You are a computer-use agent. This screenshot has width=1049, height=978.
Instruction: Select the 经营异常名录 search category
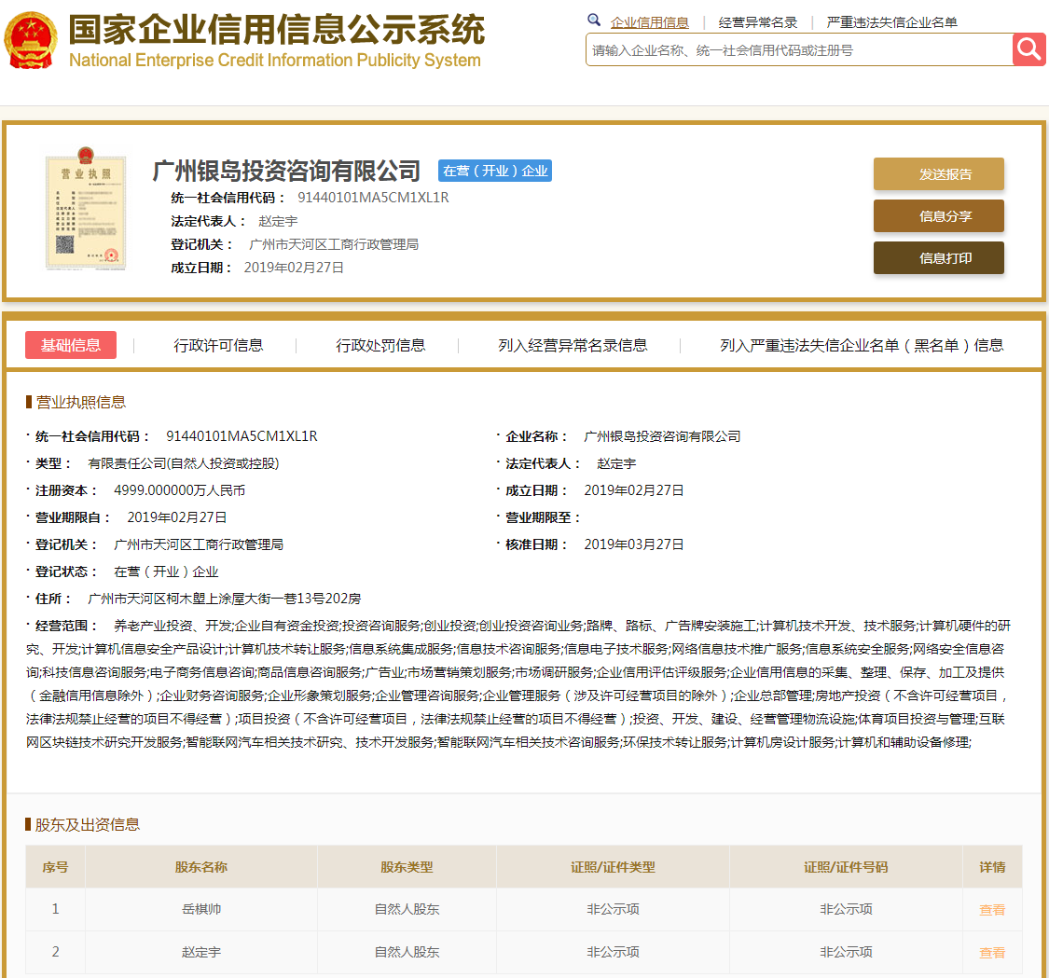coord(758,22)
